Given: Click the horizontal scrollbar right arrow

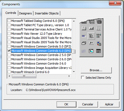Looking at the screenshot, I should (69, 76).
